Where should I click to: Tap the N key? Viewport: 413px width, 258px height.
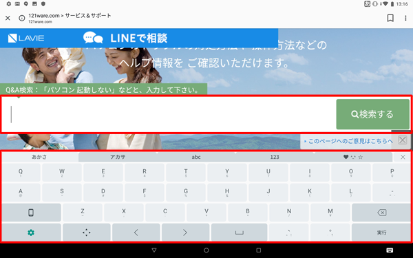[289, 213]
